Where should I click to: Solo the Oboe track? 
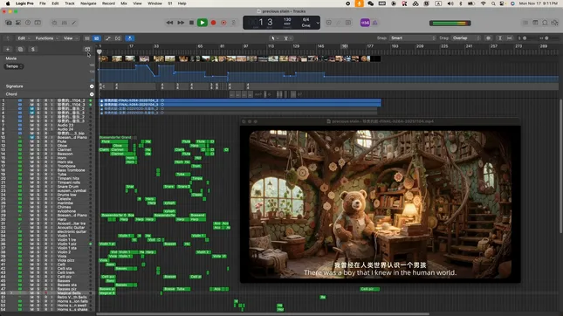pos(38,146)
